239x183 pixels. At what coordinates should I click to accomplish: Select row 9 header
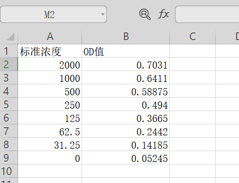click(9, 158)
